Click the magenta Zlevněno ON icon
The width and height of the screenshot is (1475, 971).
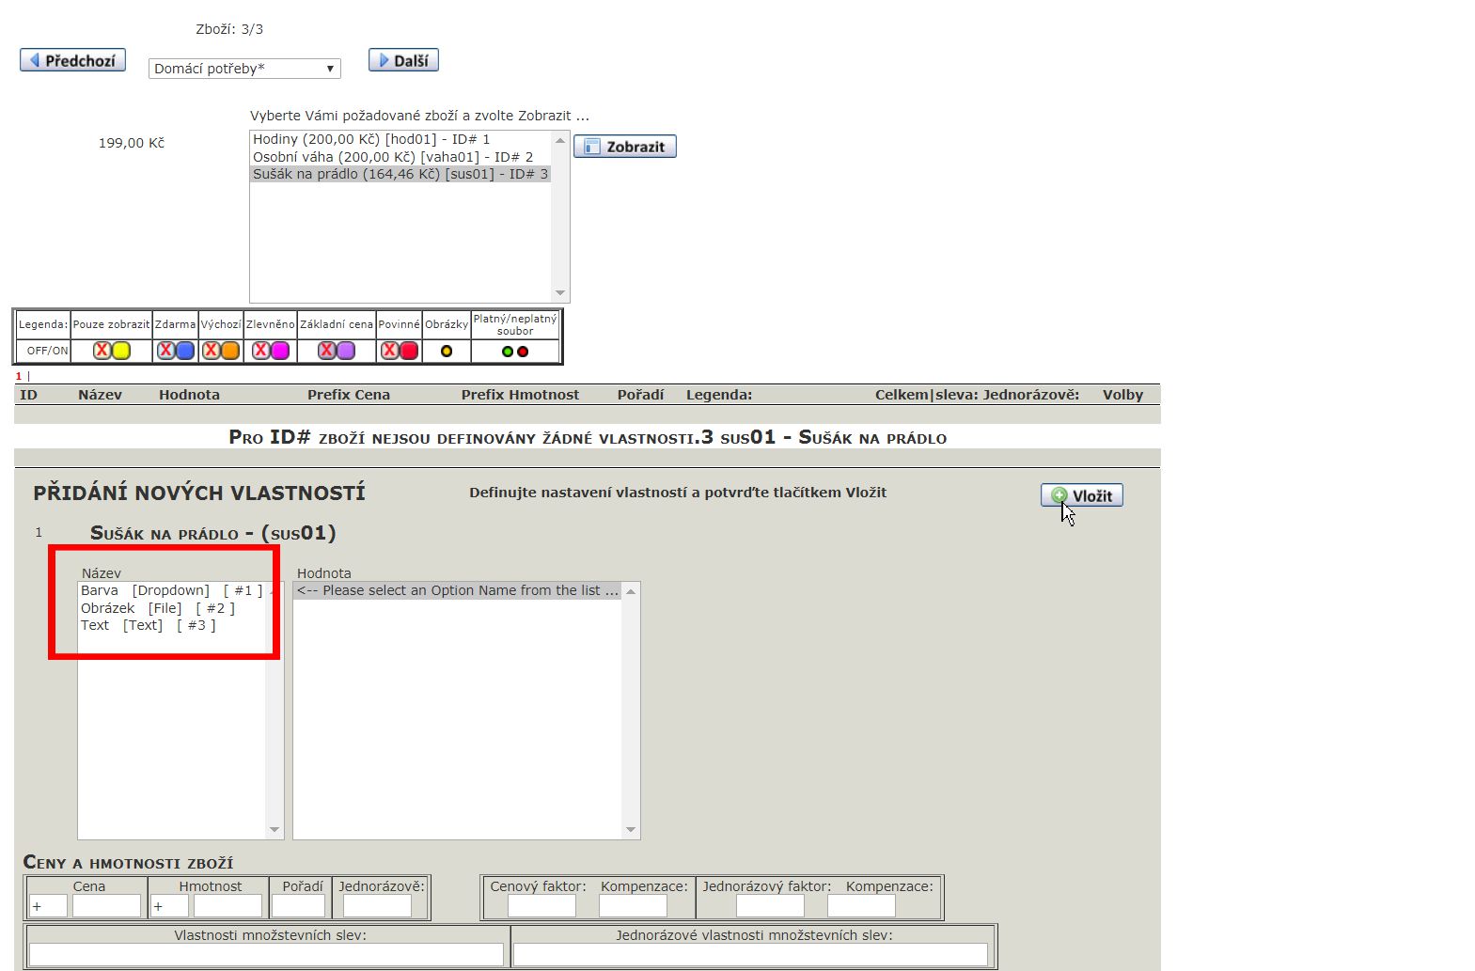[x=280, y=351]
